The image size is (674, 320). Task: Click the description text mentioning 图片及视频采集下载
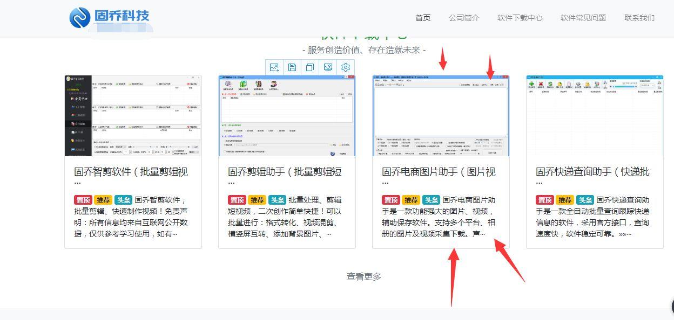(x=439, y=217)
